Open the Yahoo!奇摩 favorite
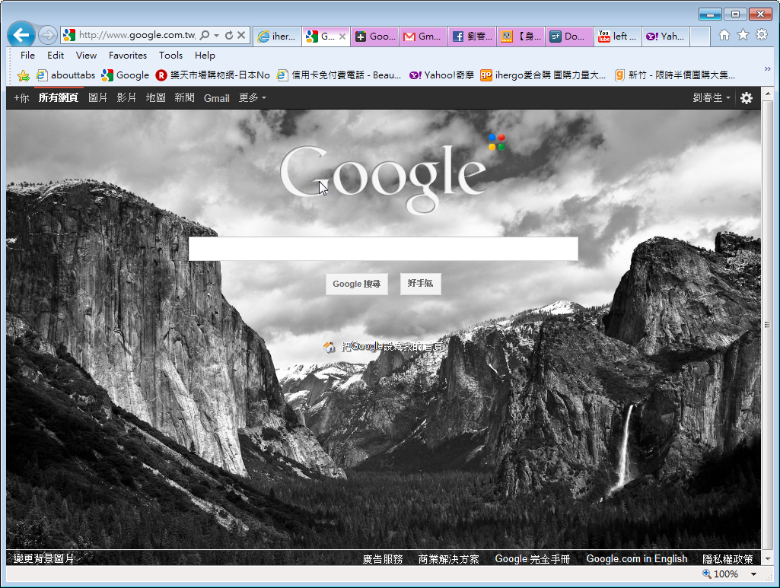The height and width of the screenshot is (588, 780). 441,75
